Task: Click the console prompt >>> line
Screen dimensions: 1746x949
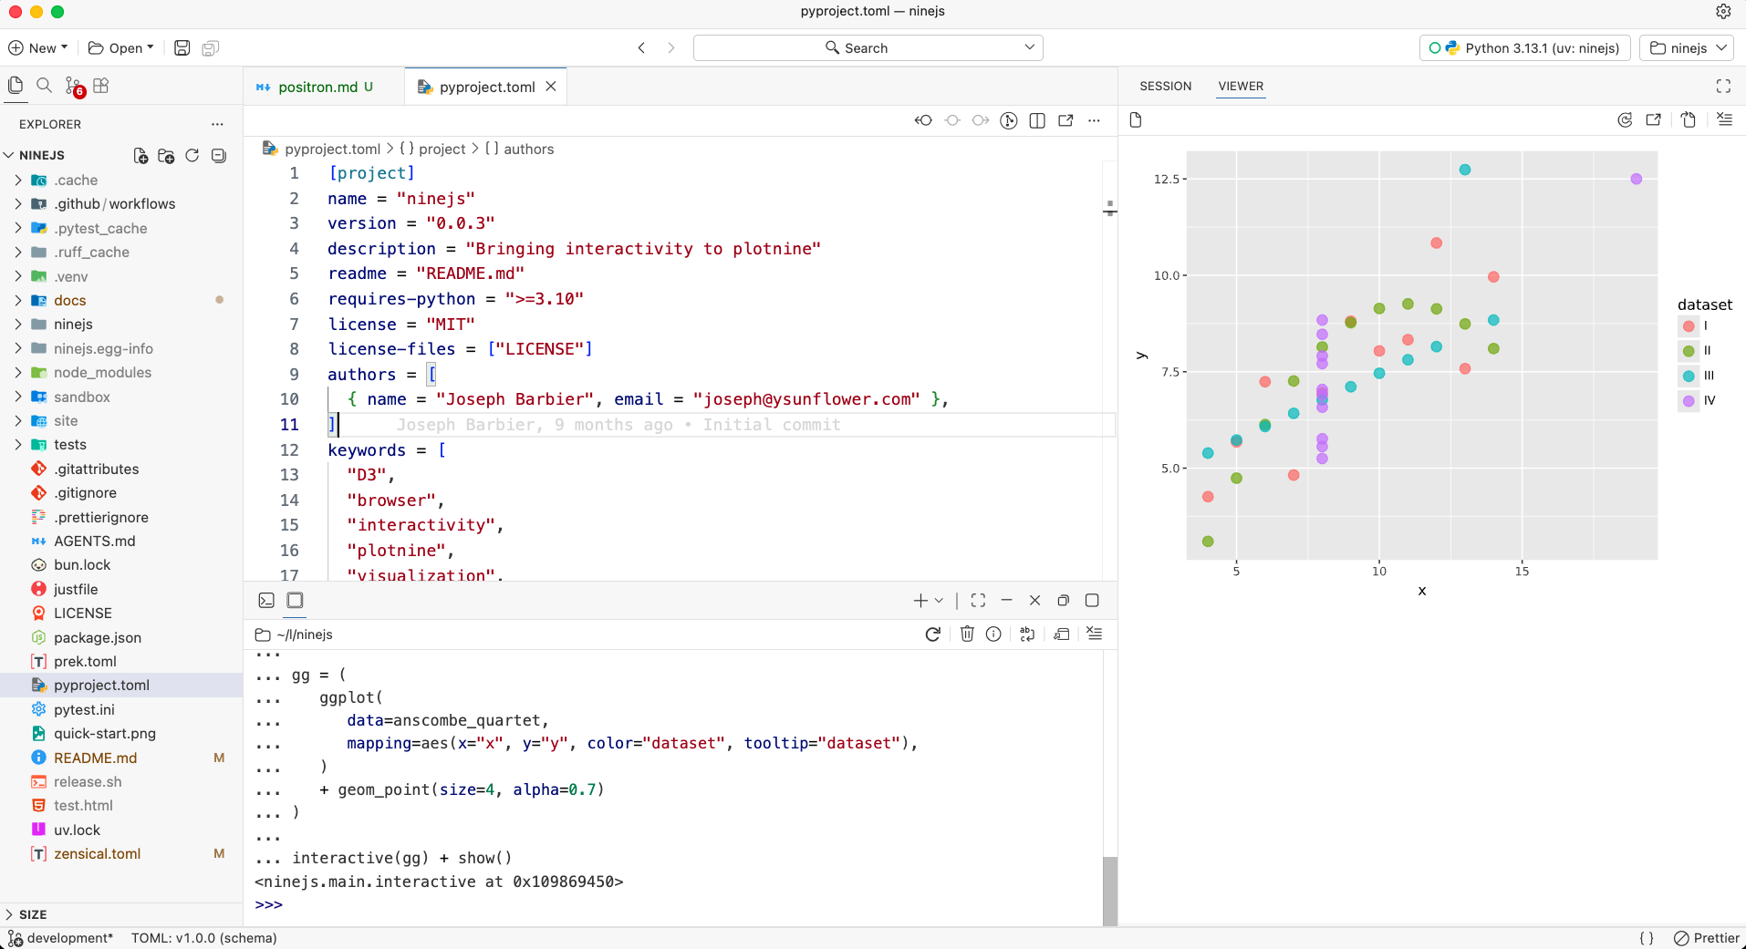Action: pyautogui.click(x=269, y=905)
